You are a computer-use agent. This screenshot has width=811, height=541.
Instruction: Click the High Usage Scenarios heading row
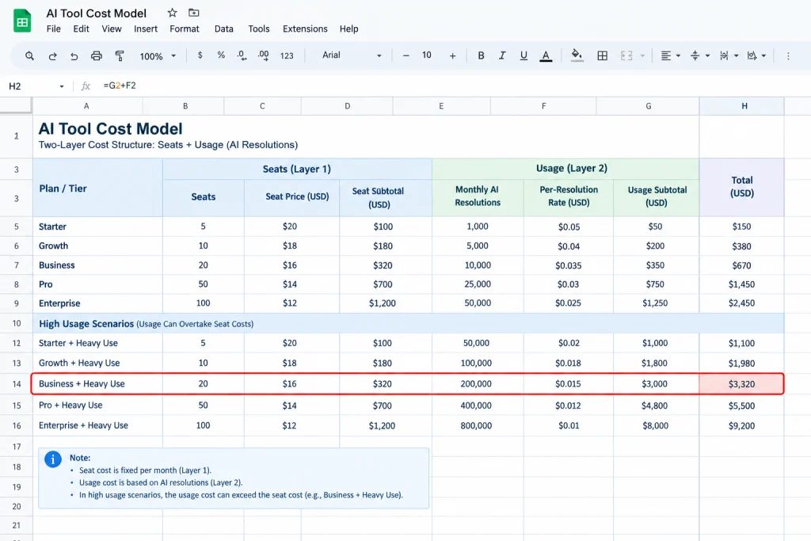[x=409, y=324]
